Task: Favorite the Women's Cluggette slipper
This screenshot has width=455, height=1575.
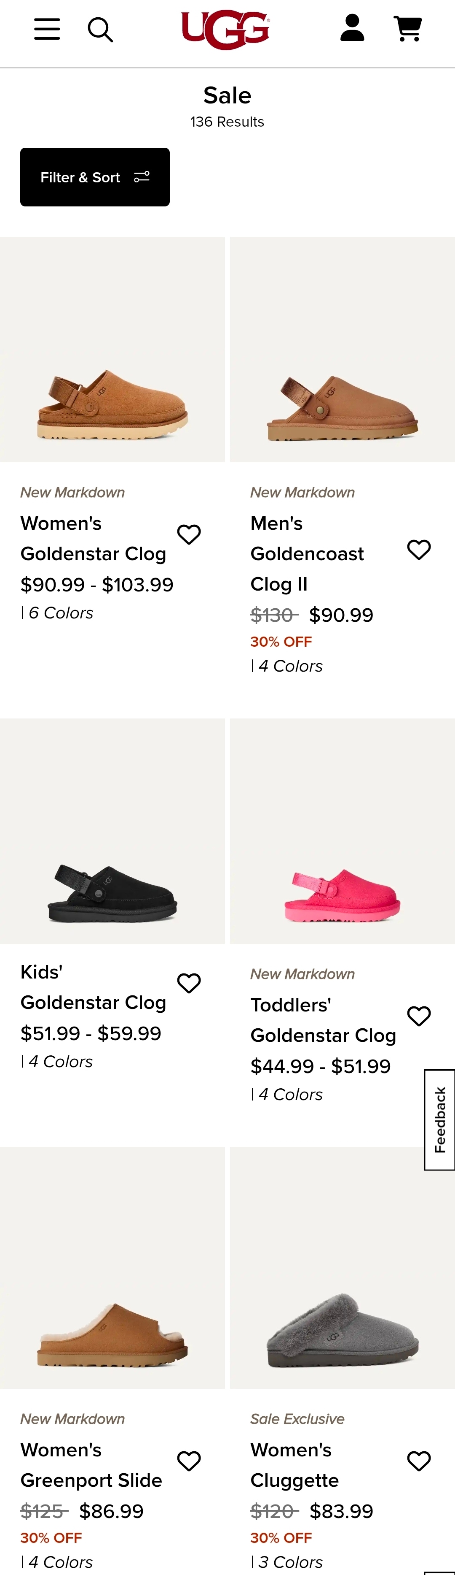Action: coord(419,1461)
